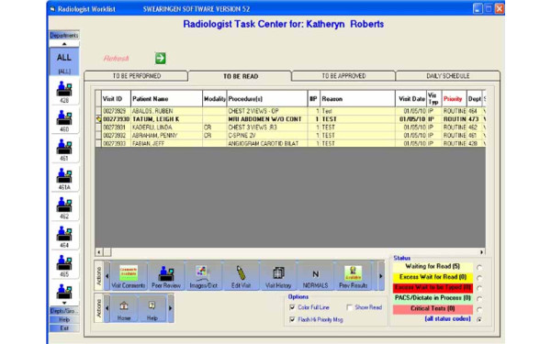
Task: Open Peer Review action
Action: click(x=166, y=276)
